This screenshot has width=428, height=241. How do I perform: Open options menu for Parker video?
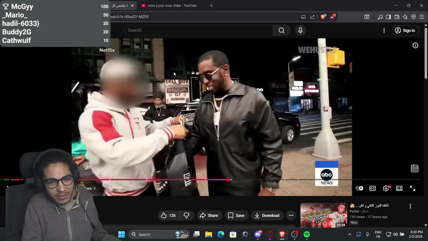410,206
